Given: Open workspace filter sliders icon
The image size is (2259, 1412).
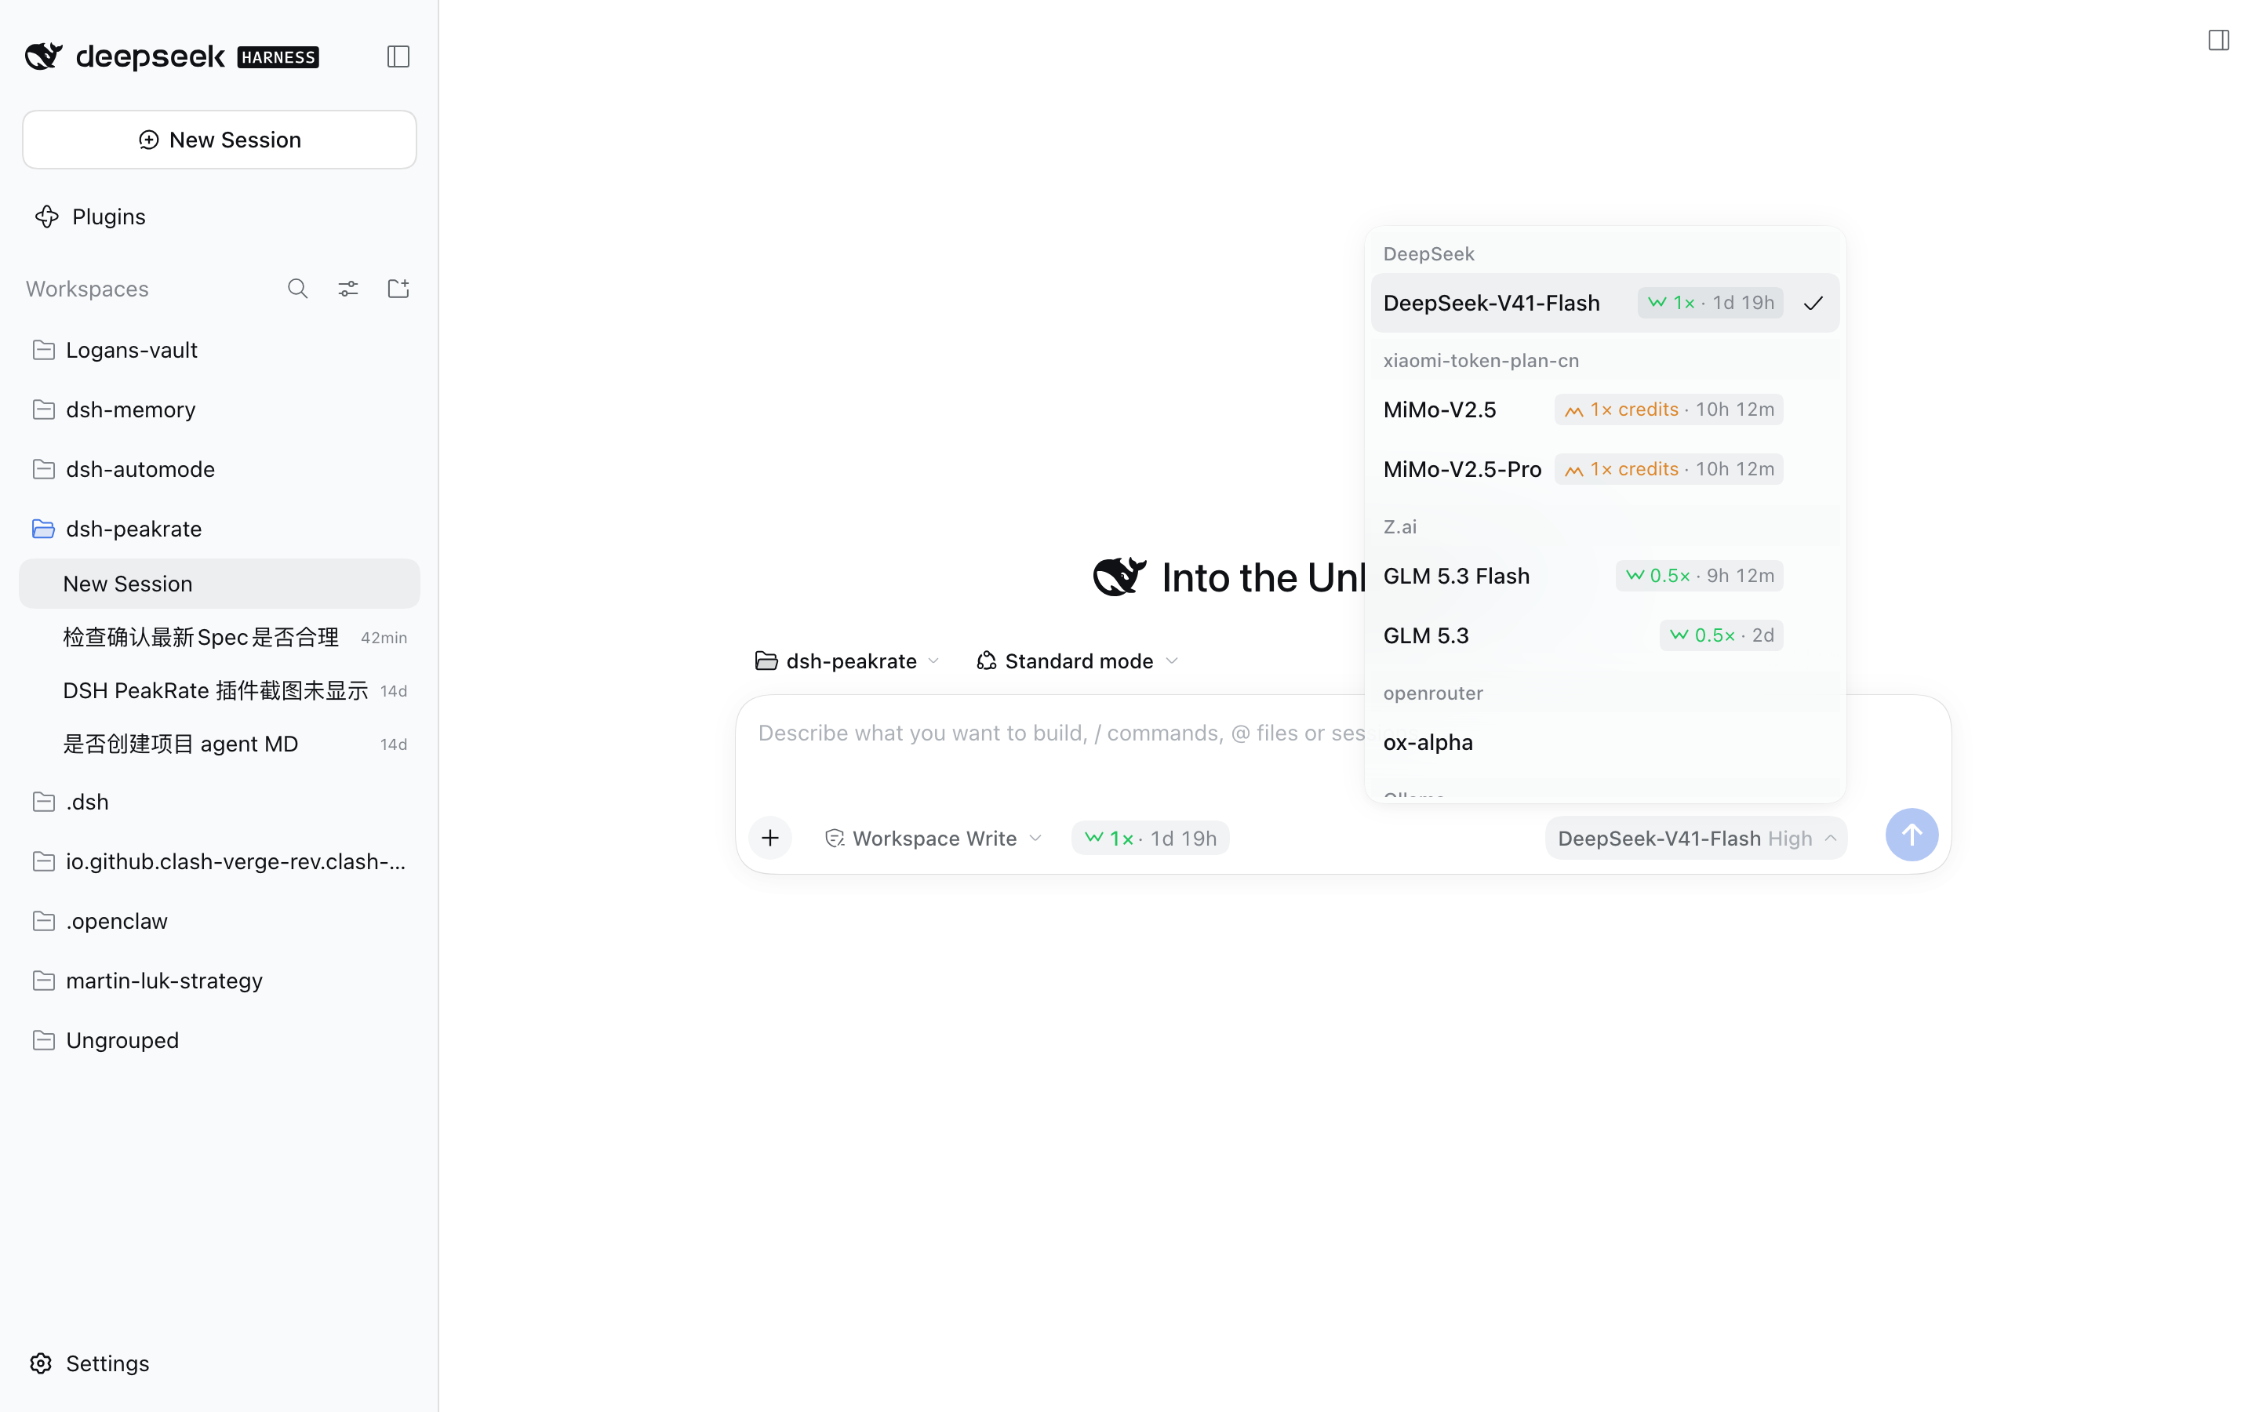Looking at the screenshot, I should point(348,289).
